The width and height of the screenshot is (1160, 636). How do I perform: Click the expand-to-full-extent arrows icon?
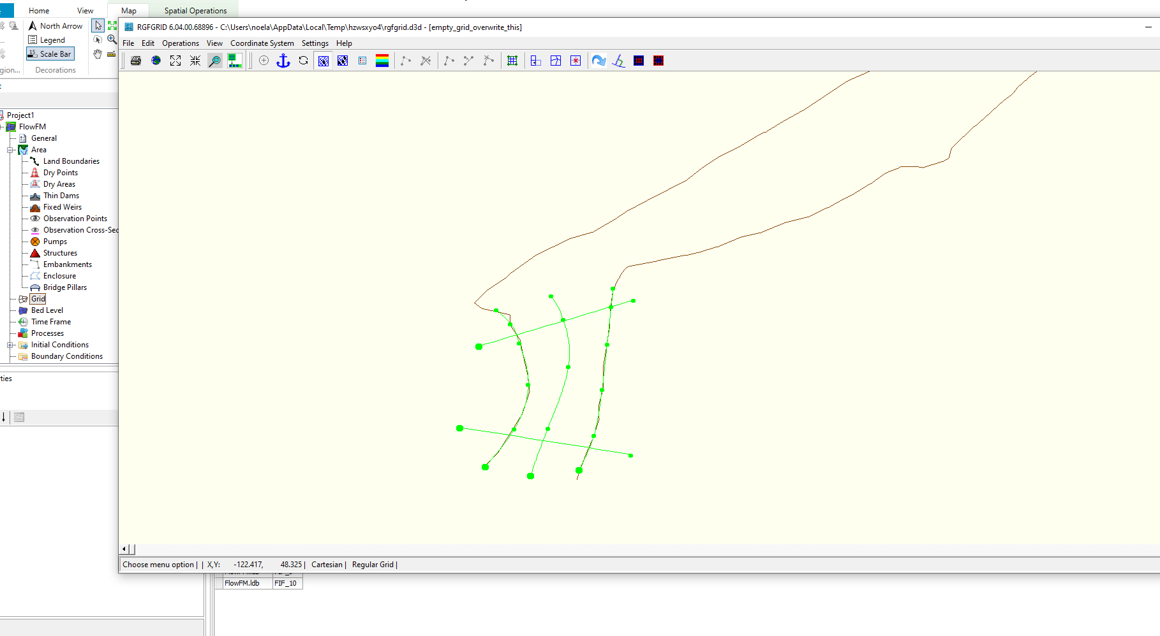[175, 61]
